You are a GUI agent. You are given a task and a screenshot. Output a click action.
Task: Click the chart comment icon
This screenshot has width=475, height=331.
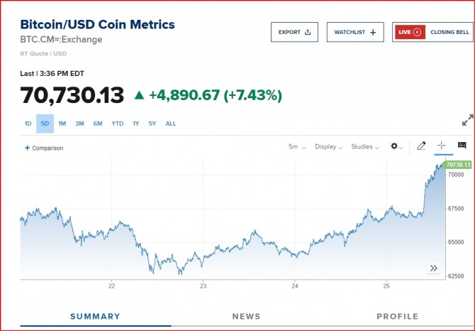[x=462, y=146]
